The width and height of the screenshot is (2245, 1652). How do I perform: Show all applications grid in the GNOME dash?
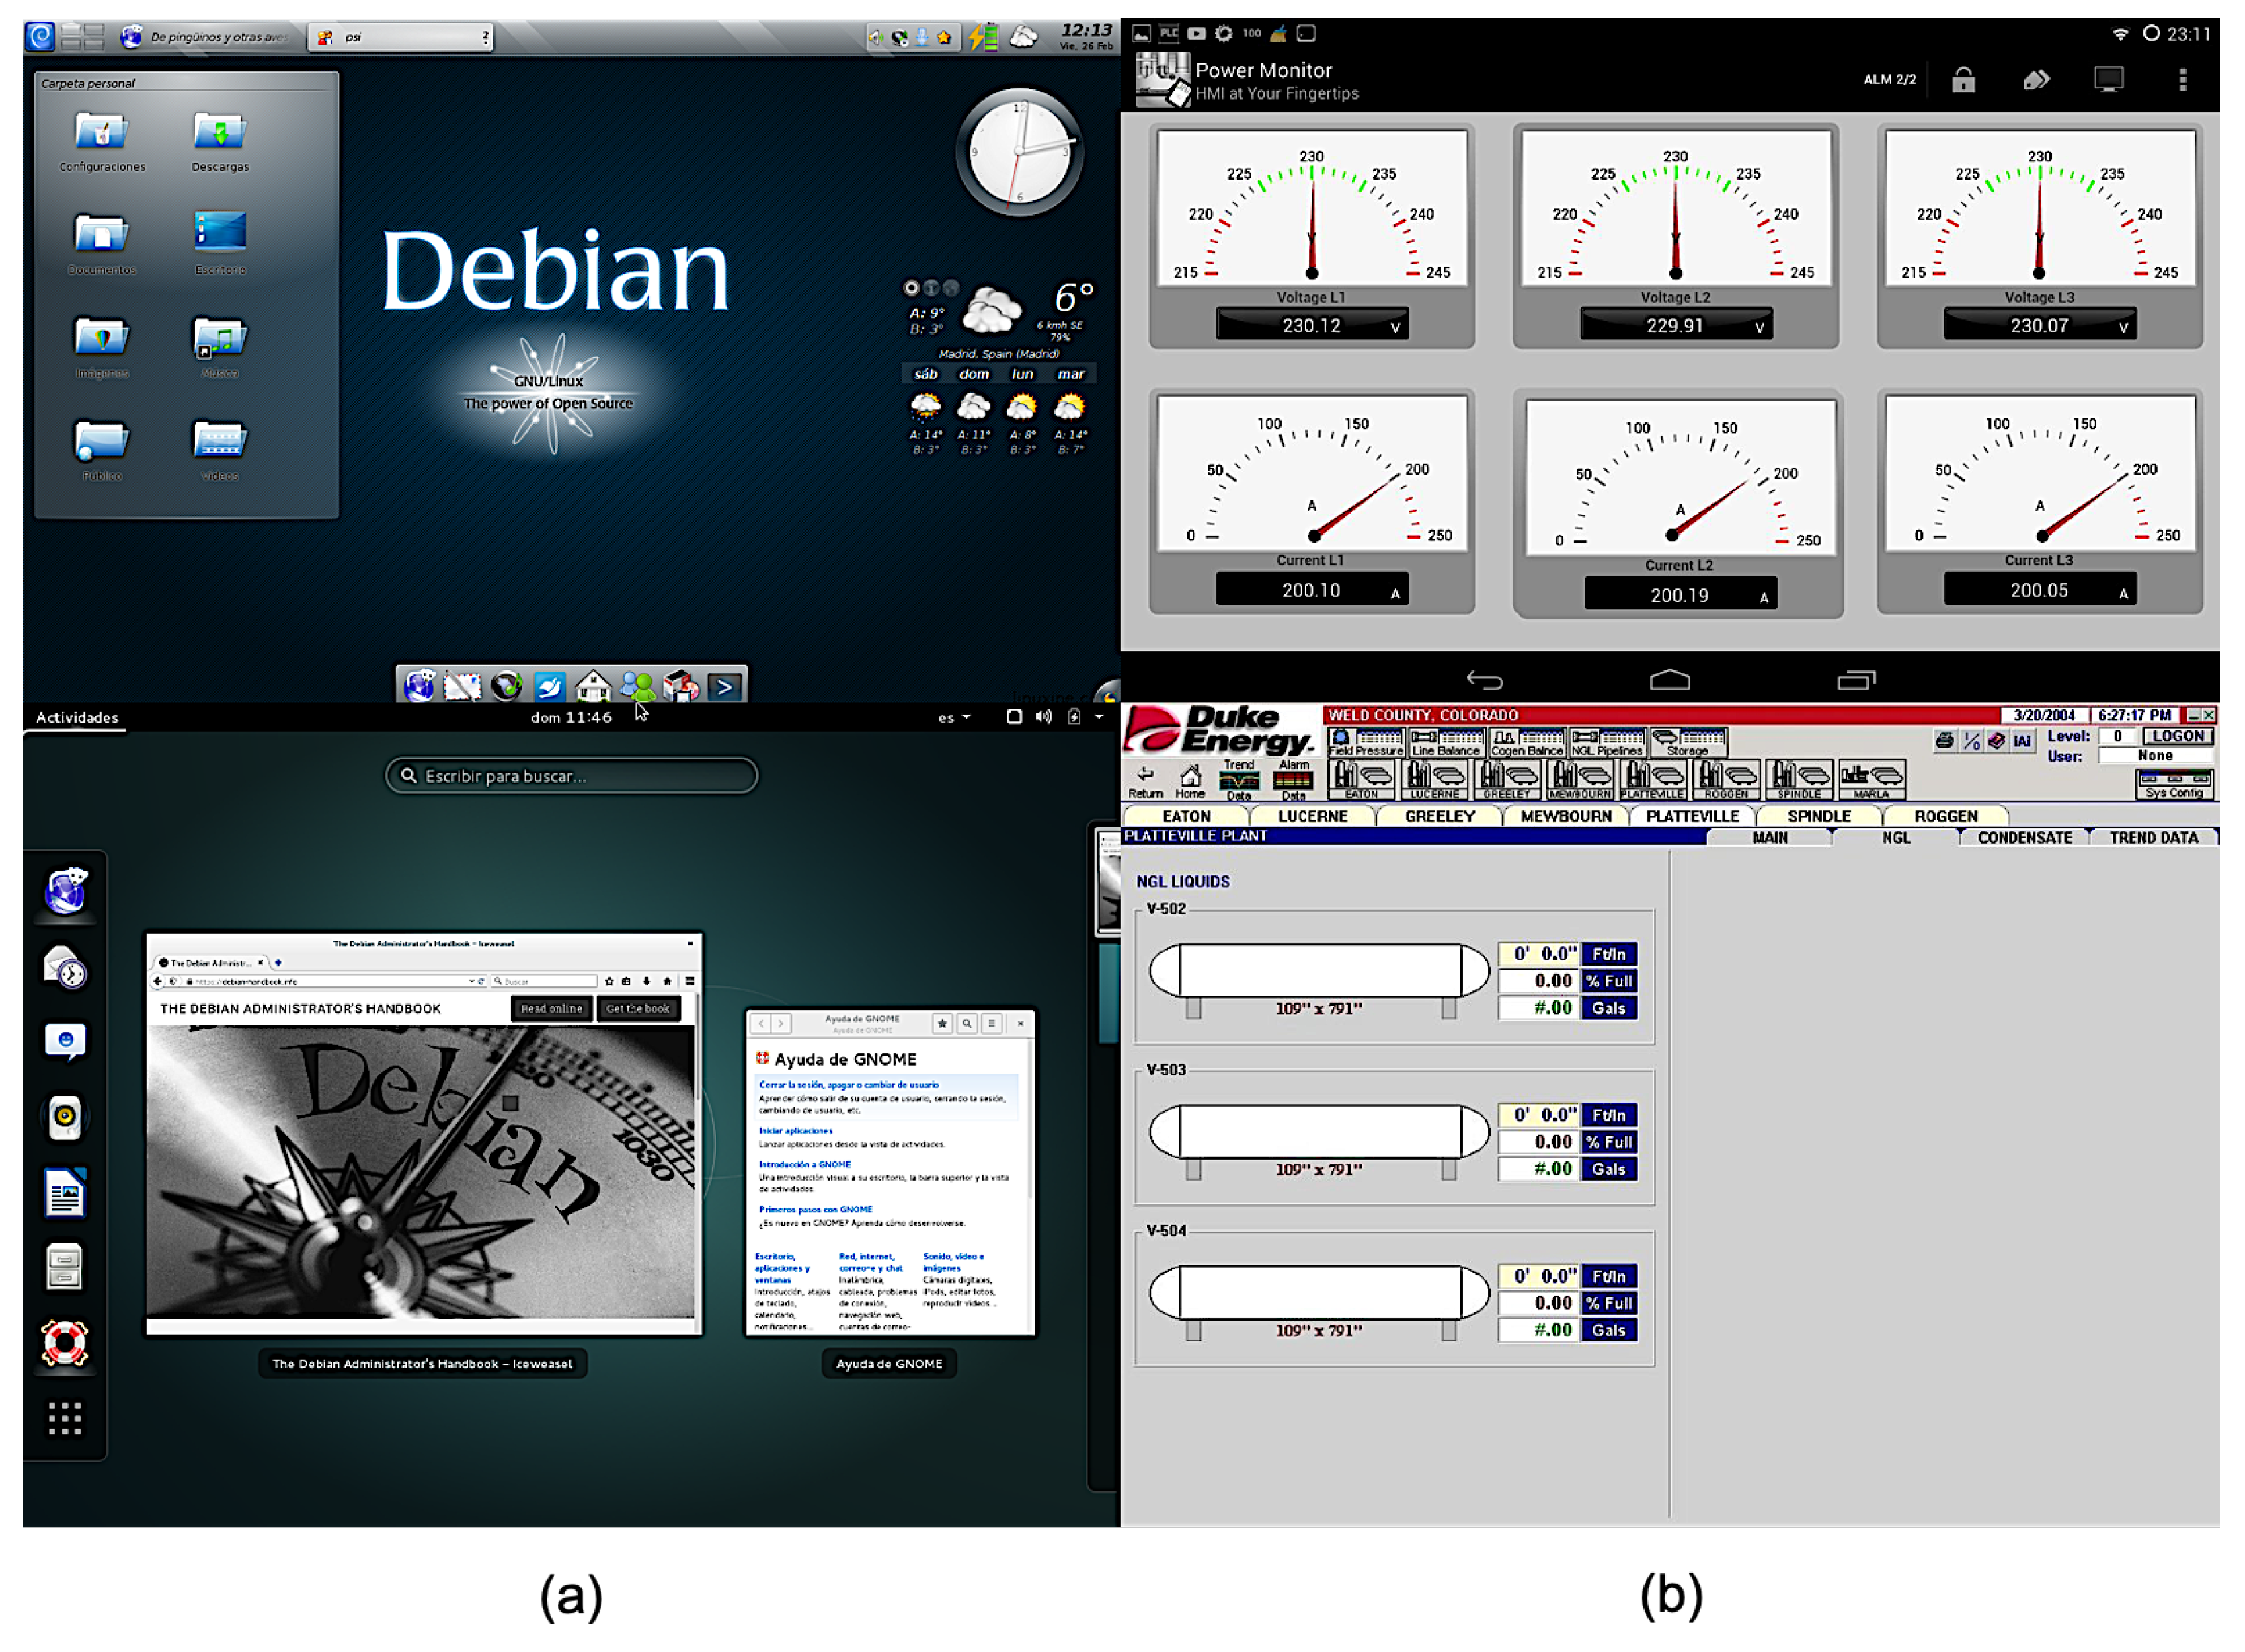point(65,1417)
